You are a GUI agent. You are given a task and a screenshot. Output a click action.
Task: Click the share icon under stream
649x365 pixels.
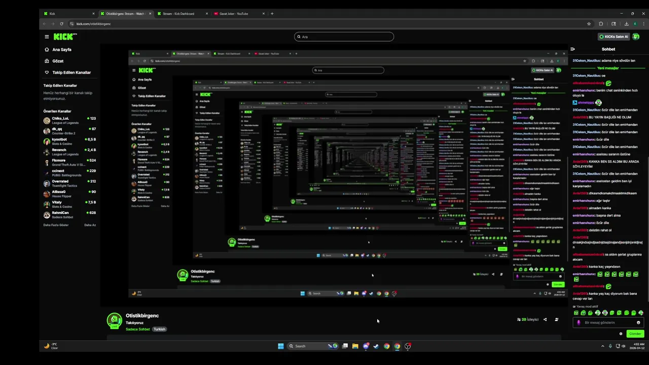[545, 319]
